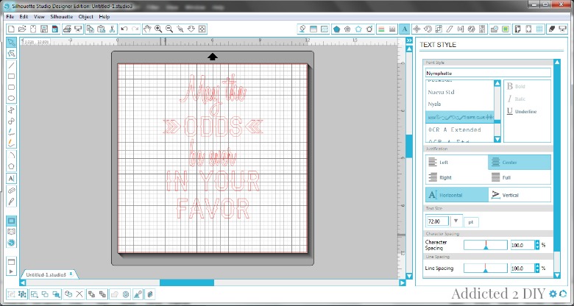Select the Pan hand tool
Viewport: 574px width, 306px height.
click(x=147, y=29)
